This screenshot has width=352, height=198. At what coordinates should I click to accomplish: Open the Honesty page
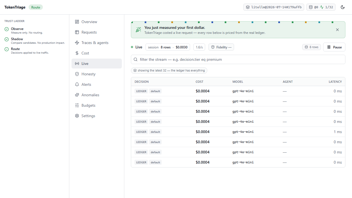pos(97,74)
